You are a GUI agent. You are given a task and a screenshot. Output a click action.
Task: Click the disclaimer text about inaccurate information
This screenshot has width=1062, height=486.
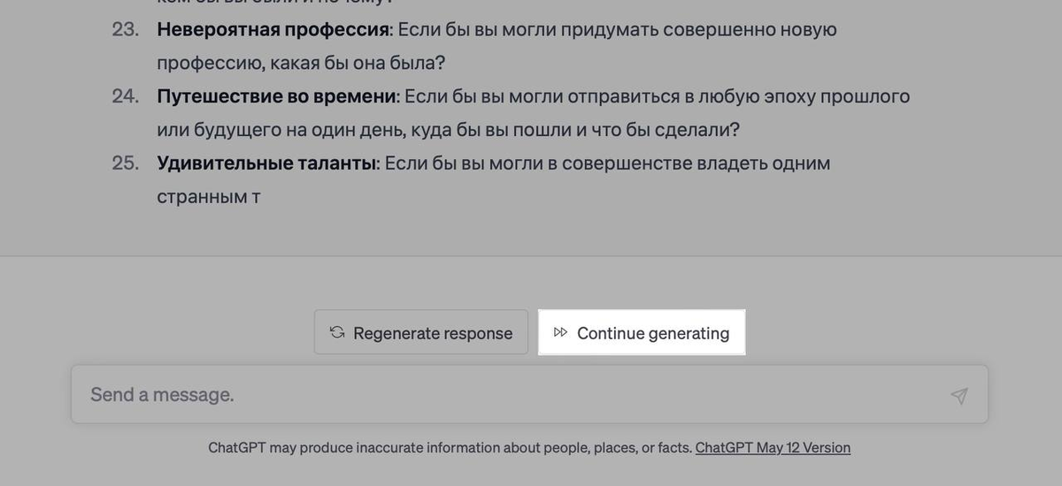click(450, 448)
